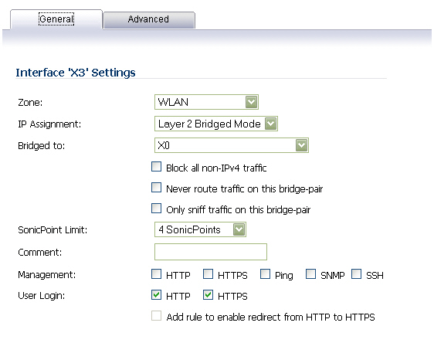Expand the IP Assignment dropdown
The image size is (434, 343).
(216, 124)
